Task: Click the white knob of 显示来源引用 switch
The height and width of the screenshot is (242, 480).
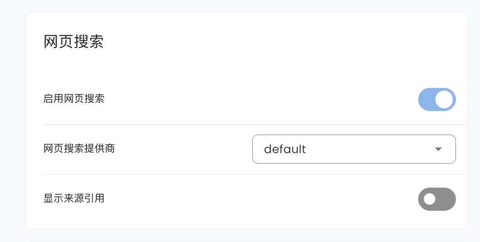Action: coord(430,199)
